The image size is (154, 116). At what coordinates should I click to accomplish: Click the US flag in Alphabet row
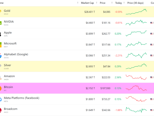click(x=151, y=55)
